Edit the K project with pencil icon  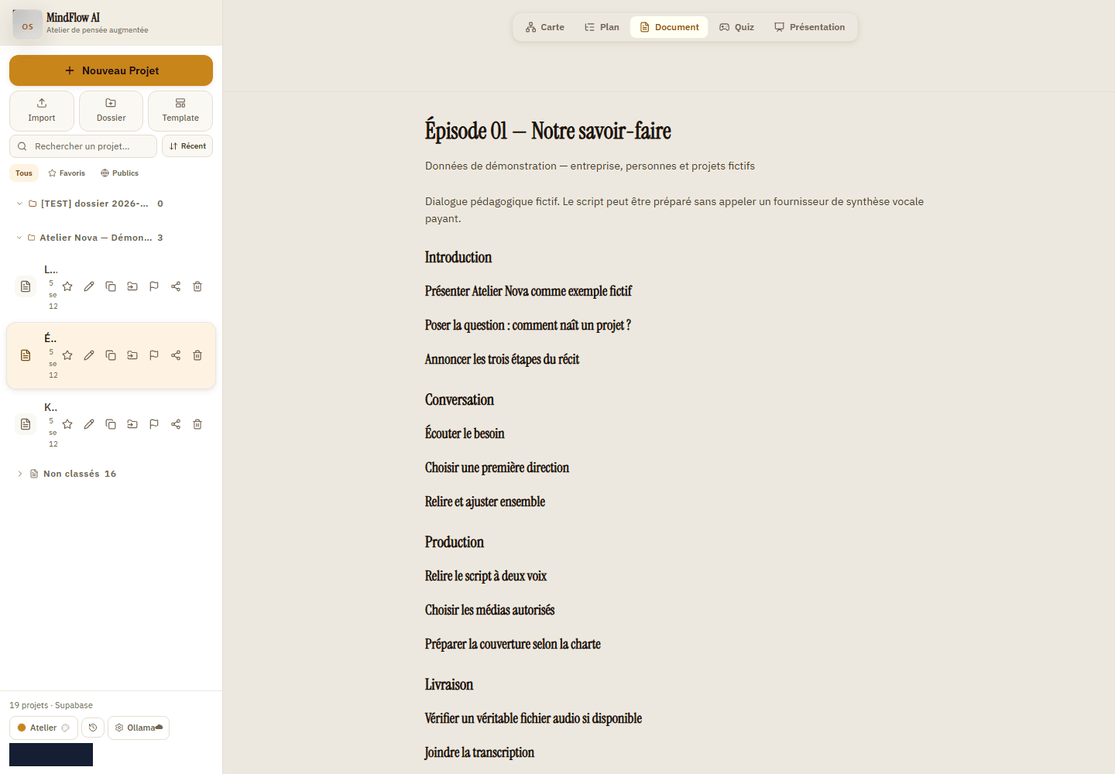tap(89, 424)
